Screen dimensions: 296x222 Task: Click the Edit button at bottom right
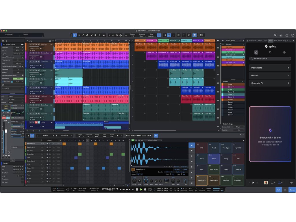coord(278,190)
